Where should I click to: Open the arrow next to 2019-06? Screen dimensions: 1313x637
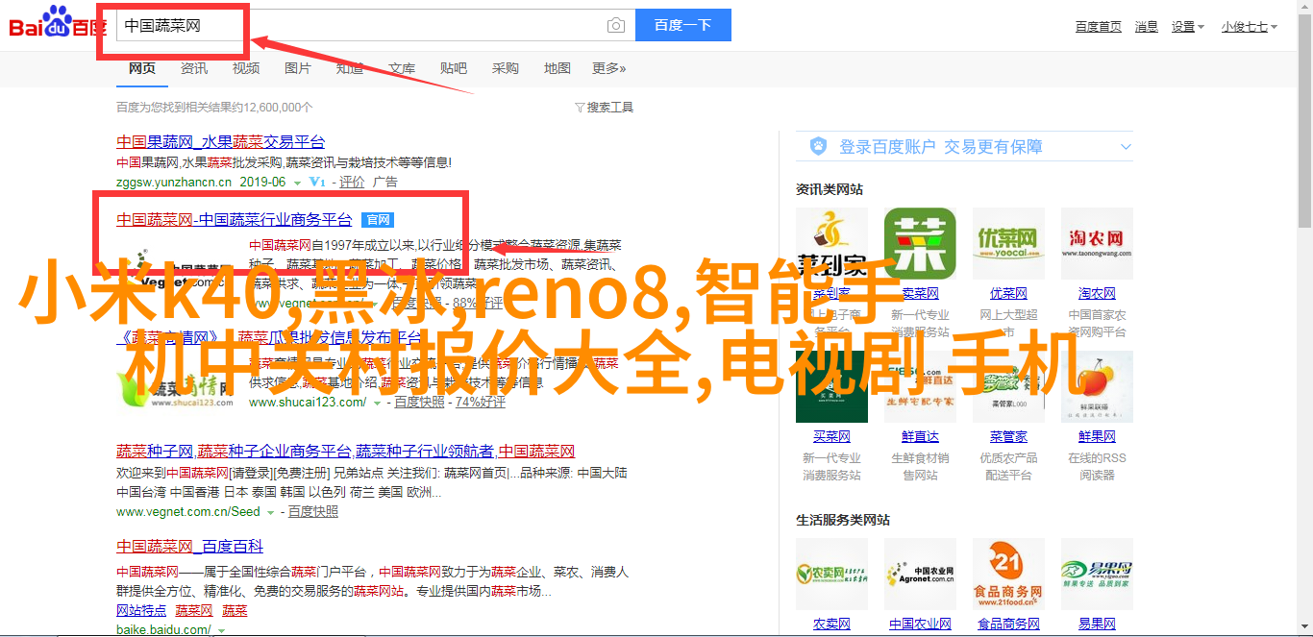pos(297,183)
